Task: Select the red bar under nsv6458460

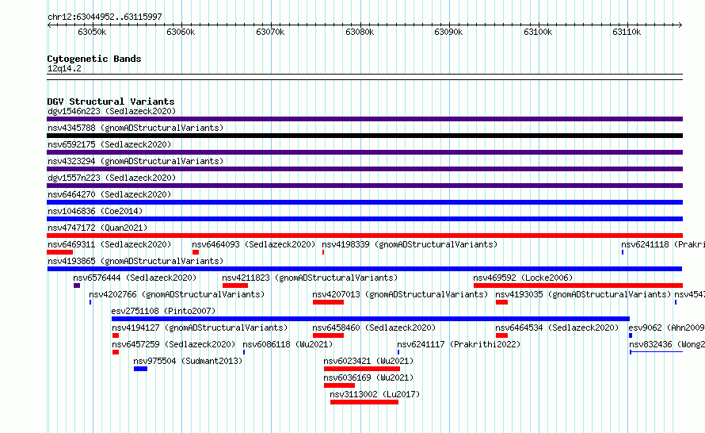Action: (328, 335)
